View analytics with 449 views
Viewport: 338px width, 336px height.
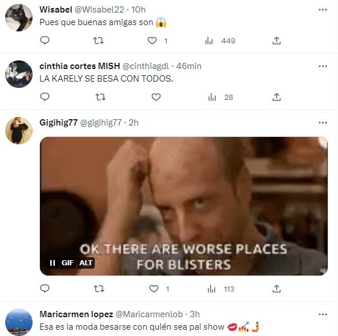tap(220, 41)
